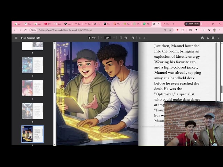Switch to the YouTube tab
Image resolution: width=223 pixels, height=167 pixels.
tap(47, 24)
